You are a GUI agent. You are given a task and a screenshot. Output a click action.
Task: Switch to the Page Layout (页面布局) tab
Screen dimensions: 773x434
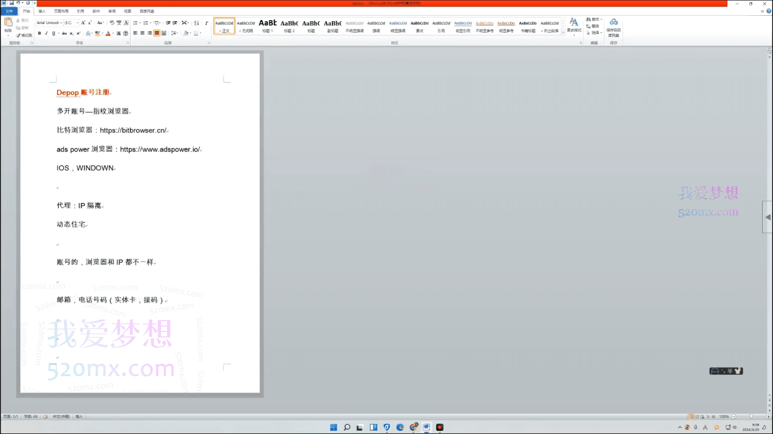point(61,11)
